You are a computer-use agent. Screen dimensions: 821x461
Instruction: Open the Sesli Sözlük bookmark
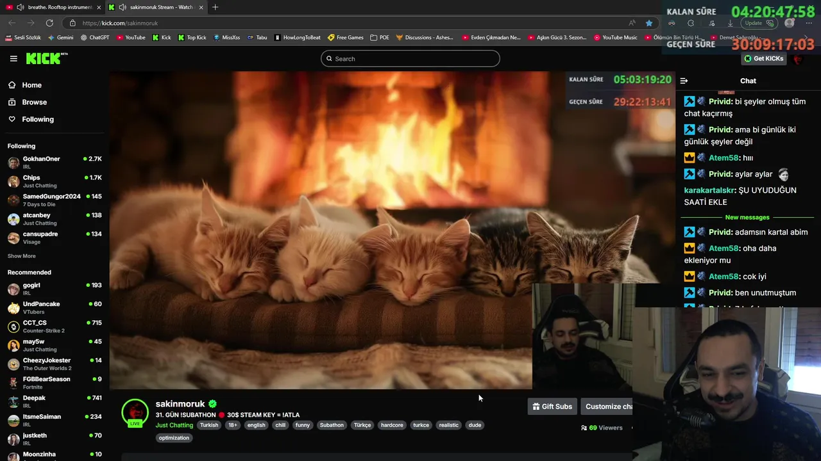tap(23, 38)
